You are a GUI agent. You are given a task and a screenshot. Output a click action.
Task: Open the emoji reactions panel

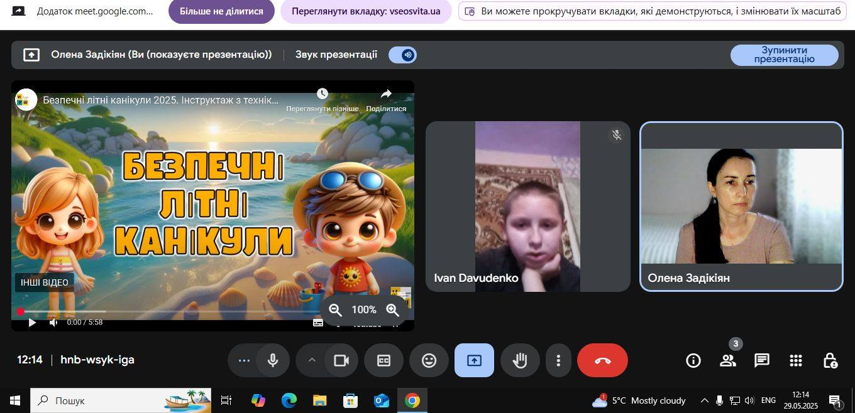pyautogui.click(x=429, y=360)
